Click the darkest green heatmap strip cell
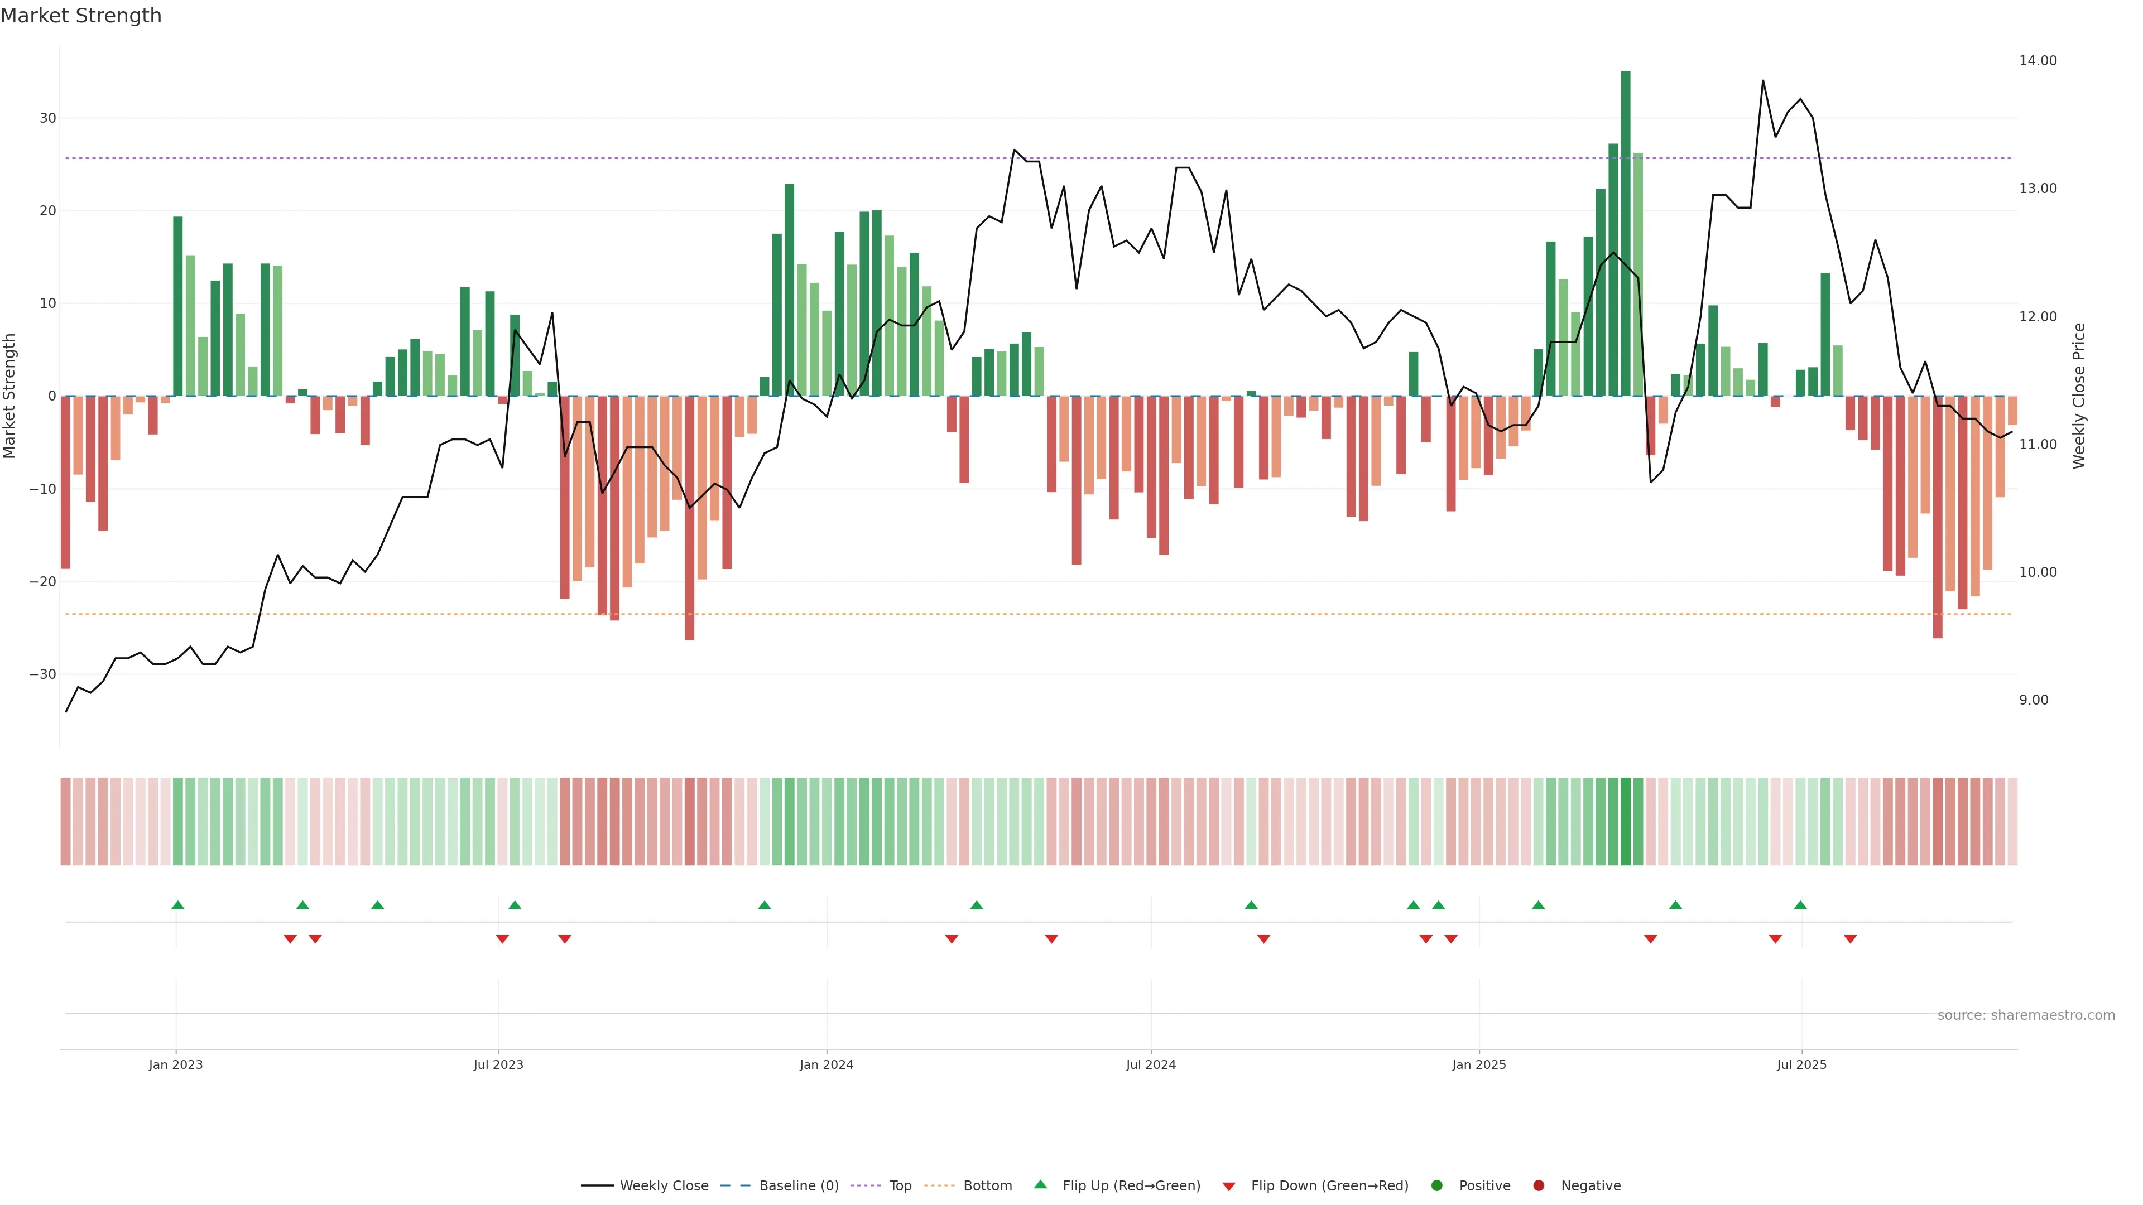Screen dimensions: 2143x1205 (x=1626, y=822)
